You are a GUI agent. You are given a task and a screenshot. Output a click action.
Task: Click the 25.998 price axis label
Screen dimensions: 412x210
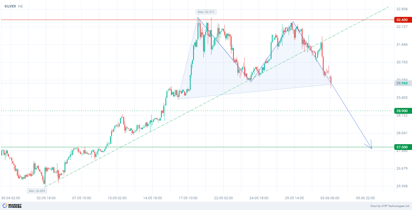(x=402, y=186)
